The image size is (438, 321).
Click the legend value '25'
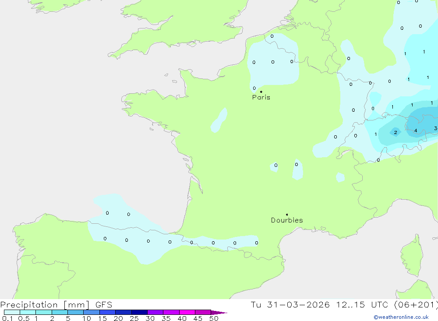134,318
